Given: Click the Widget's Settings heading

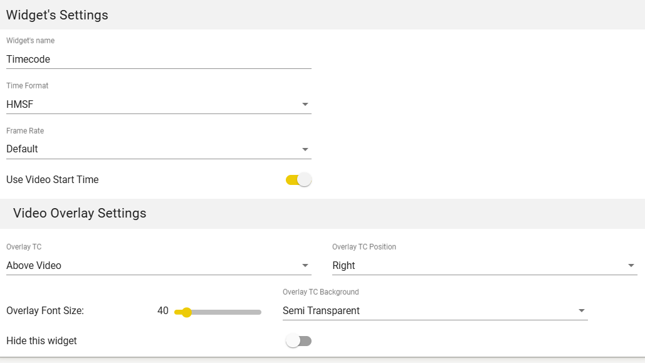Looking at the screenshot, I should pyautogui.click(x=57, y=15).
